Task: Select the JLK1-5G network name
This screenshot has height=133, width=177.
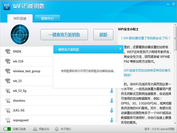Action: click(19, 110)
